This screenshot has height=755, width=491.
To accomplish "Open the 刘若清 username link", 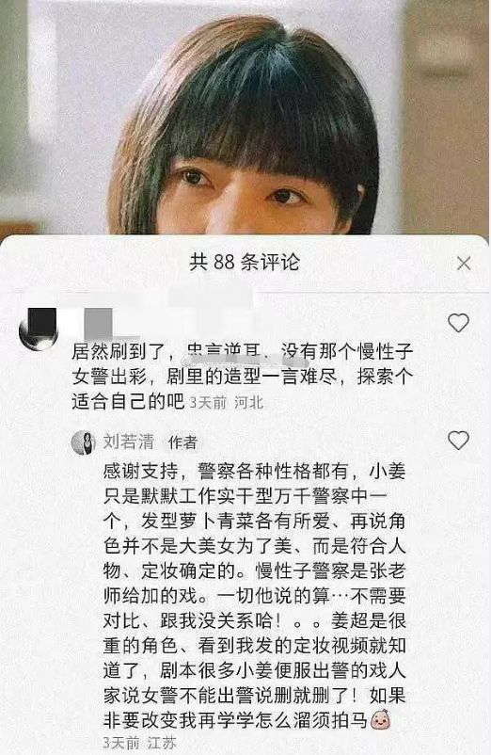I will click(129, 442).
